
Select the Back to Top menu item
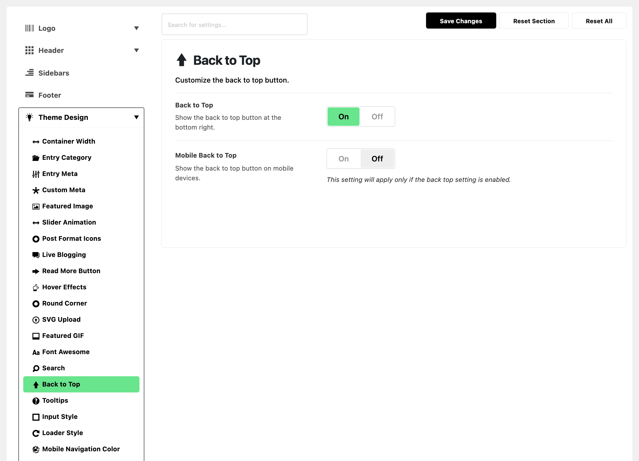tap(81, 384)
